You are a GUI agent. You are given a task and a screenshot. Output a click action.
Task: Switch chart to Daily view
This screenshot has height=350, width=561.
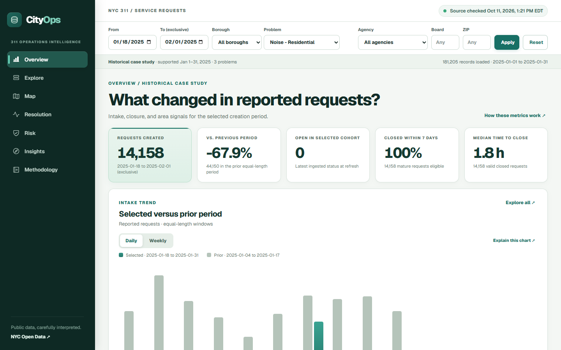(131, 241)
